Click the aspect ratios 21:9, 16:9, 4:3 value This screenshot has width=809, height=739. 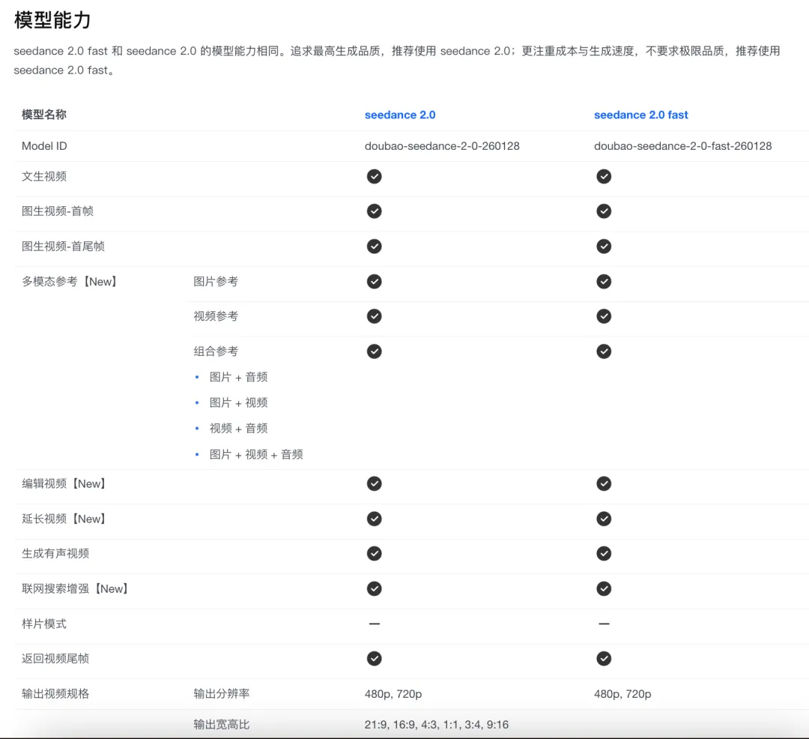(437, 725)
